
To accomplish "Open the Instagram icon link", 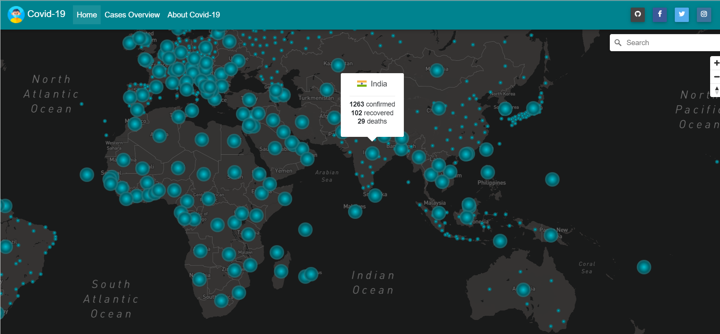I will [704, 14].
